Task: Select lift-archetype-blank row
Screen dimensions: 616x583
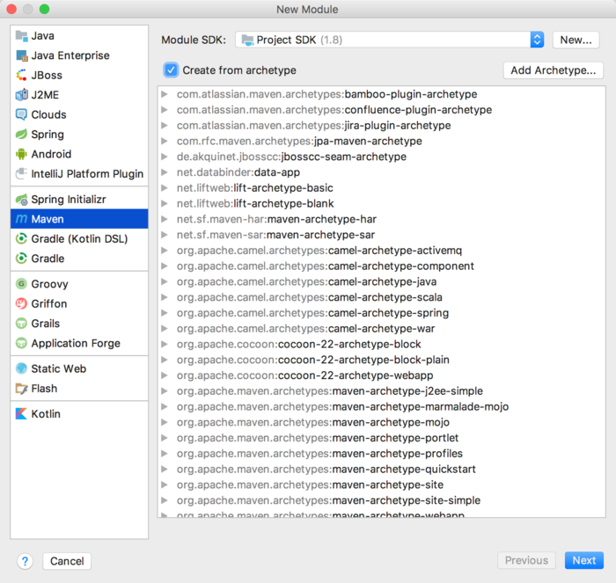Action: (381, 203)
